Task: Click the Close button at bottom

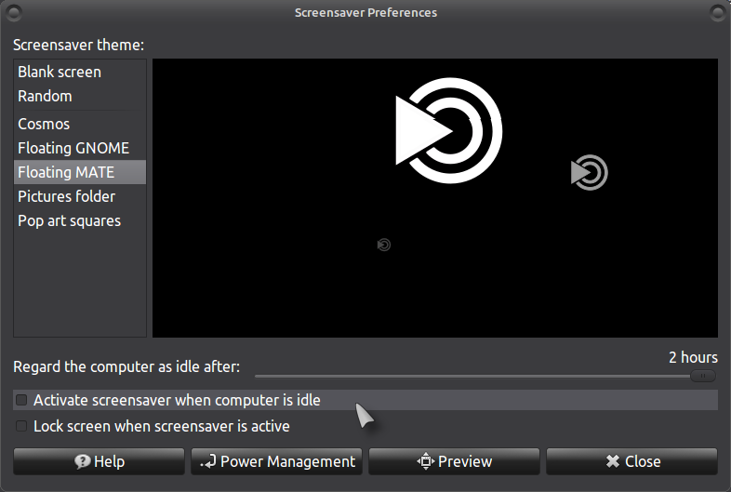Action: 631,461
